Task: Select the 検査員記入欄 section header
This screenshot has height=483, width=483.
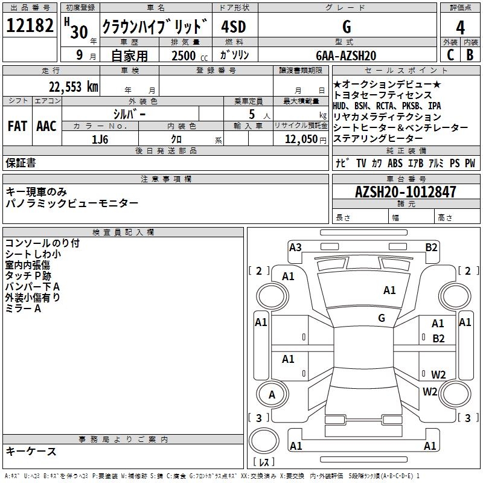Action: pyautogui.click(x=123, y=232)
